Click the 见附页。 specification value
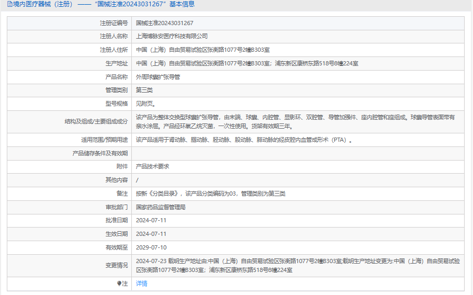Image resolution: width=473 pixels, height=295 pixels. [145, 104]
